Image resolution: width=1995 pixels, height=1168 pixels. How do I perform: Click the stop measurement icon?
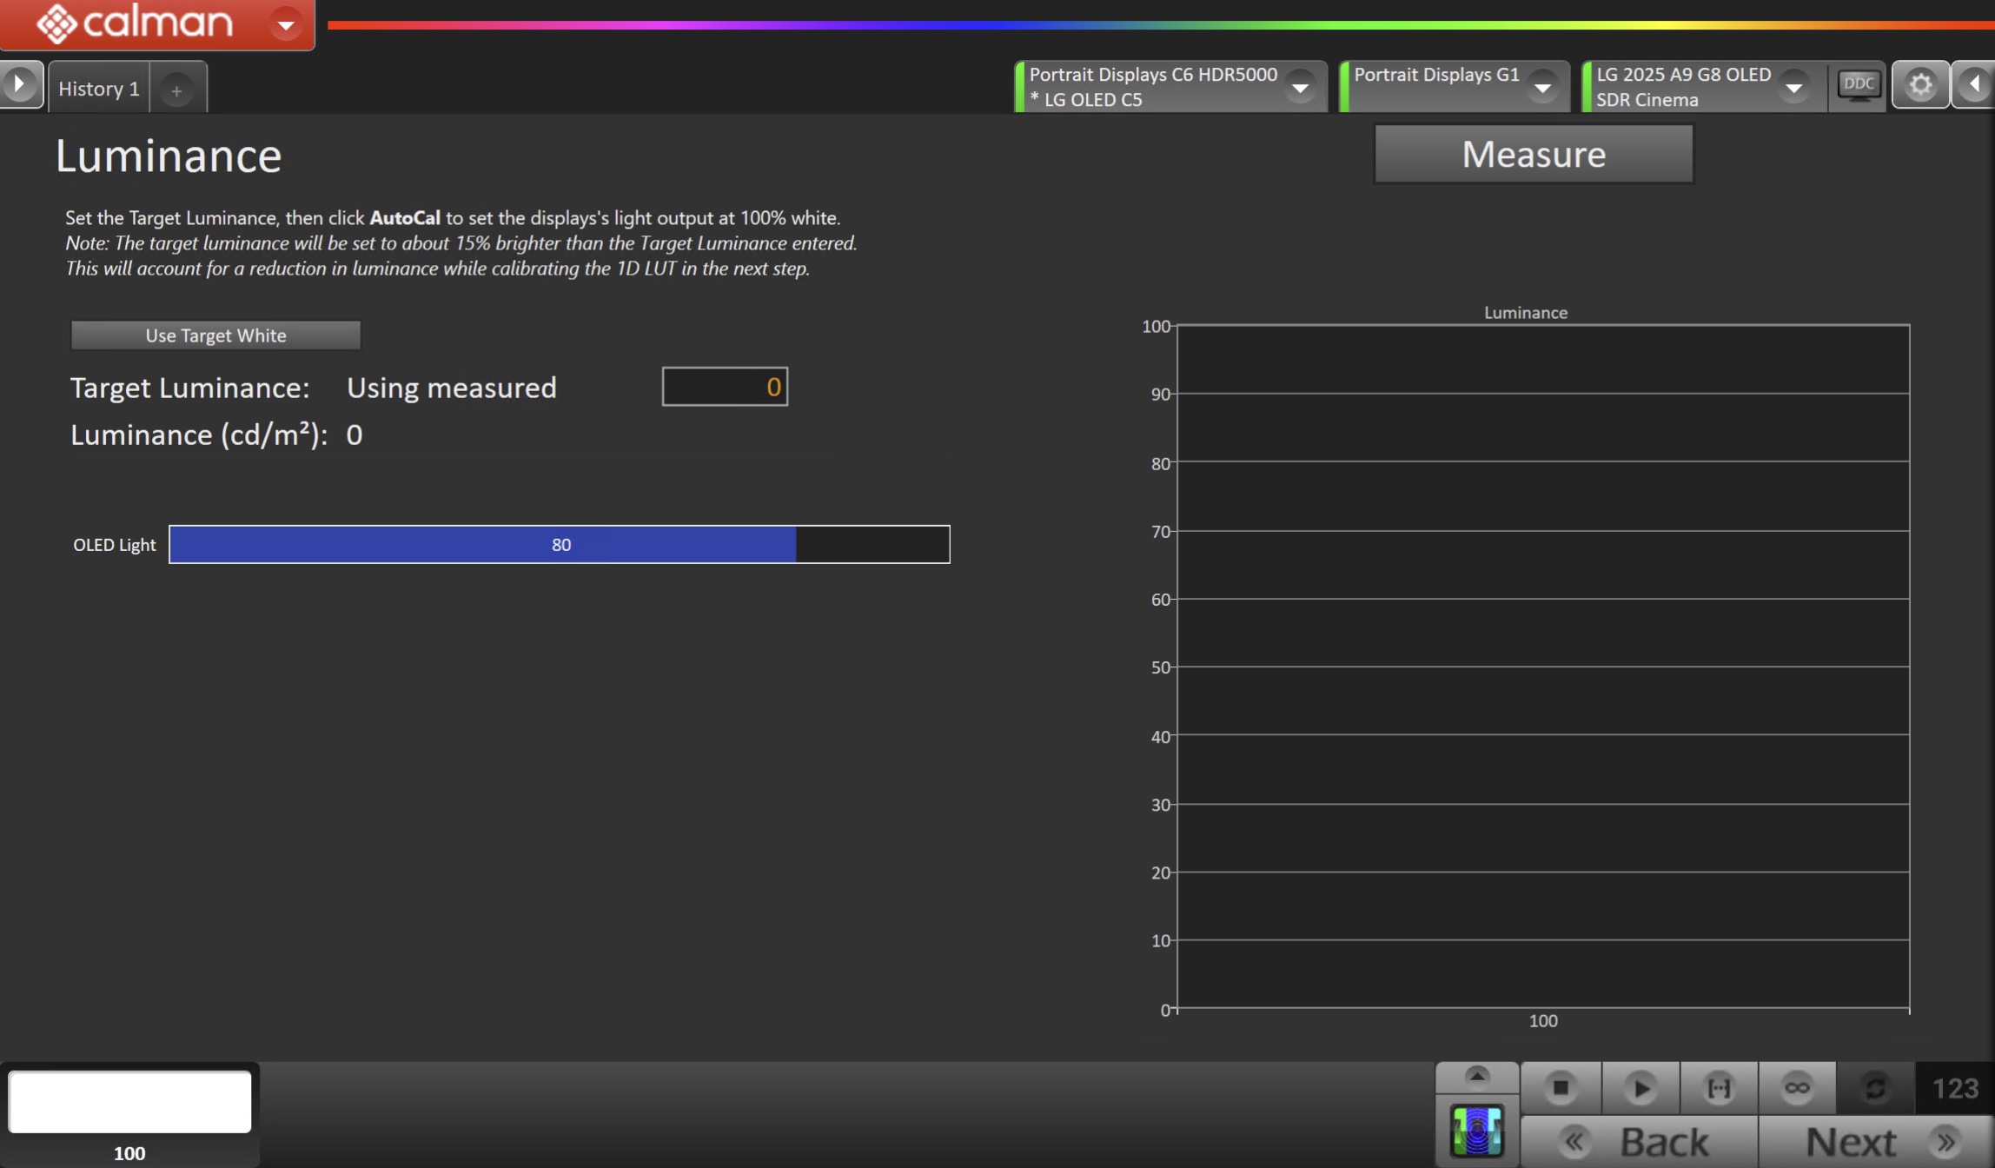(1561, 1087)
